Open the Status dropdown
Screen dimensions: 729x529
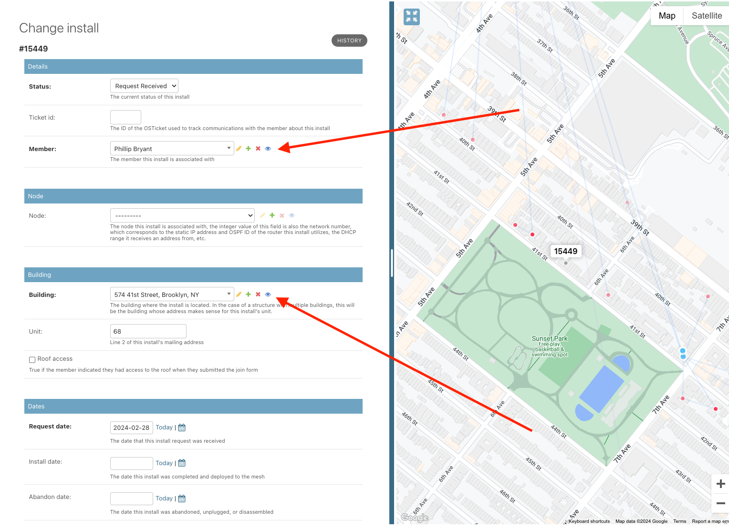click(144, 86)
